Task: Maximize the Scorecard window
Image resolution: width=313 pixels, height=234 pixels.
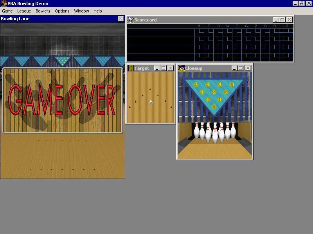Action: [x=282, y=19]
